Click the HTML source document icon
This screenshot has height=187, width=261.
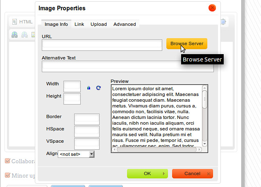(x=14, y=22)
